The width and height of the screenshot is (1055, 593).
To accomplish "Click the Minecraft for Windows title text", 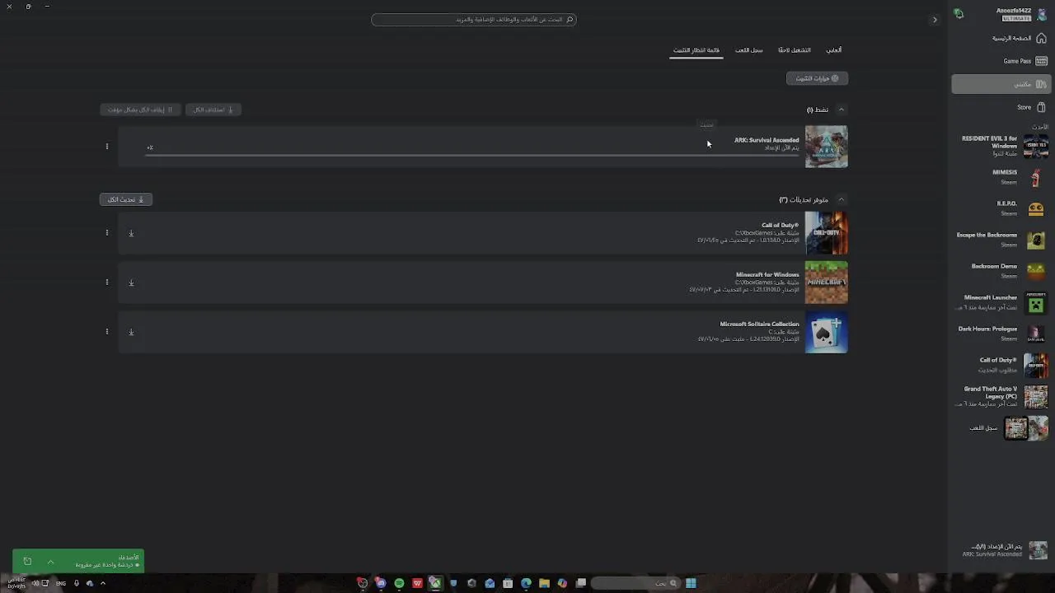I will (x=767, y=274).
